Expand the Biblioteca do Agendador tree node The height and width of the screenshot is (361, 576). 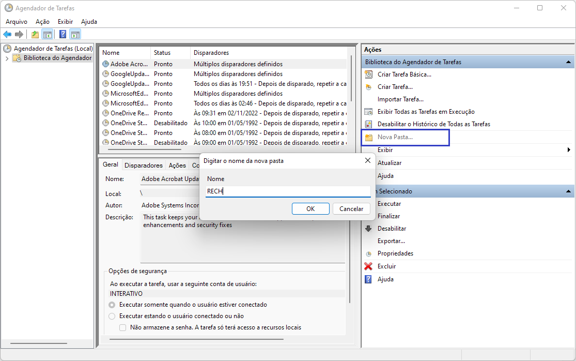(7, 58)
